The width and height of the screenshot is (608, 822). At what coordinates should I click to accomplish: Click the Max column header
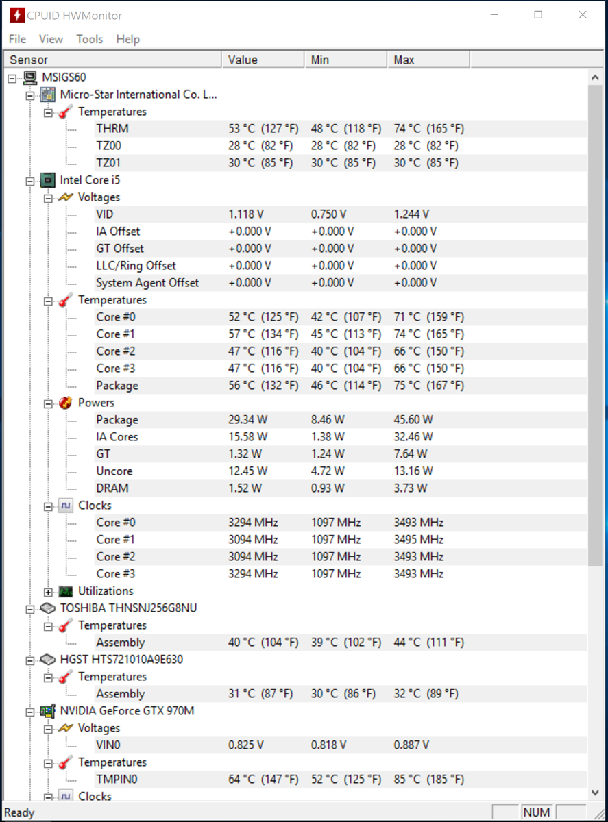click(428, 60)
